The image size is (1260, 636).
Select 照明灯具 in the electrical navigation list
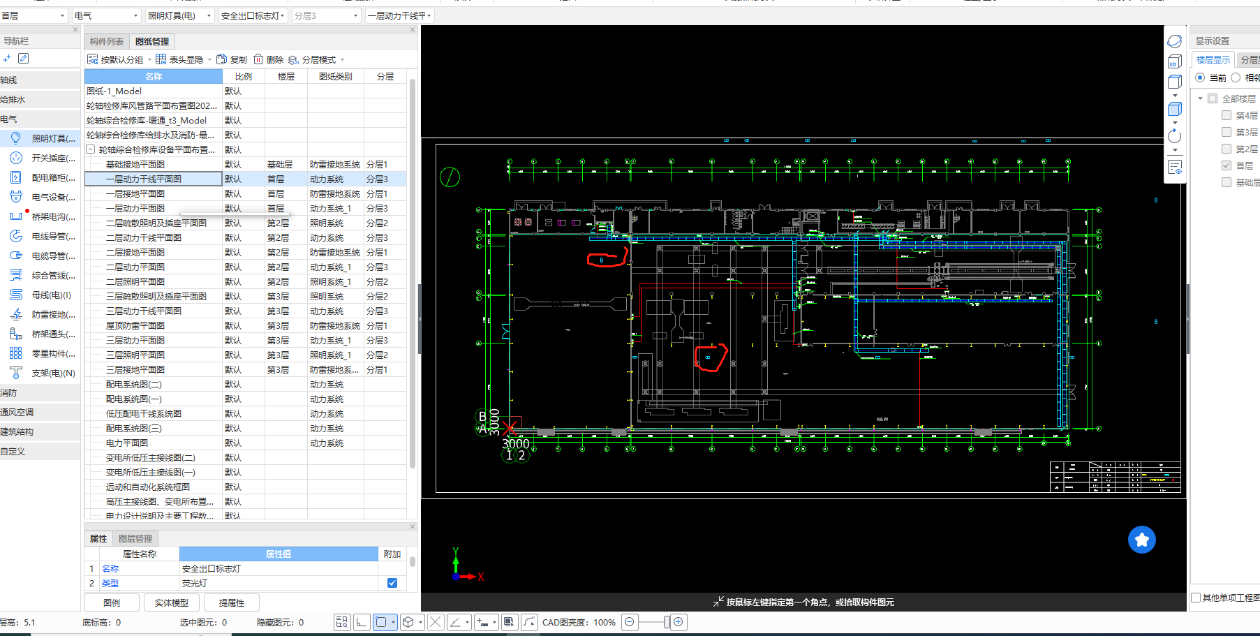point(40,138)
